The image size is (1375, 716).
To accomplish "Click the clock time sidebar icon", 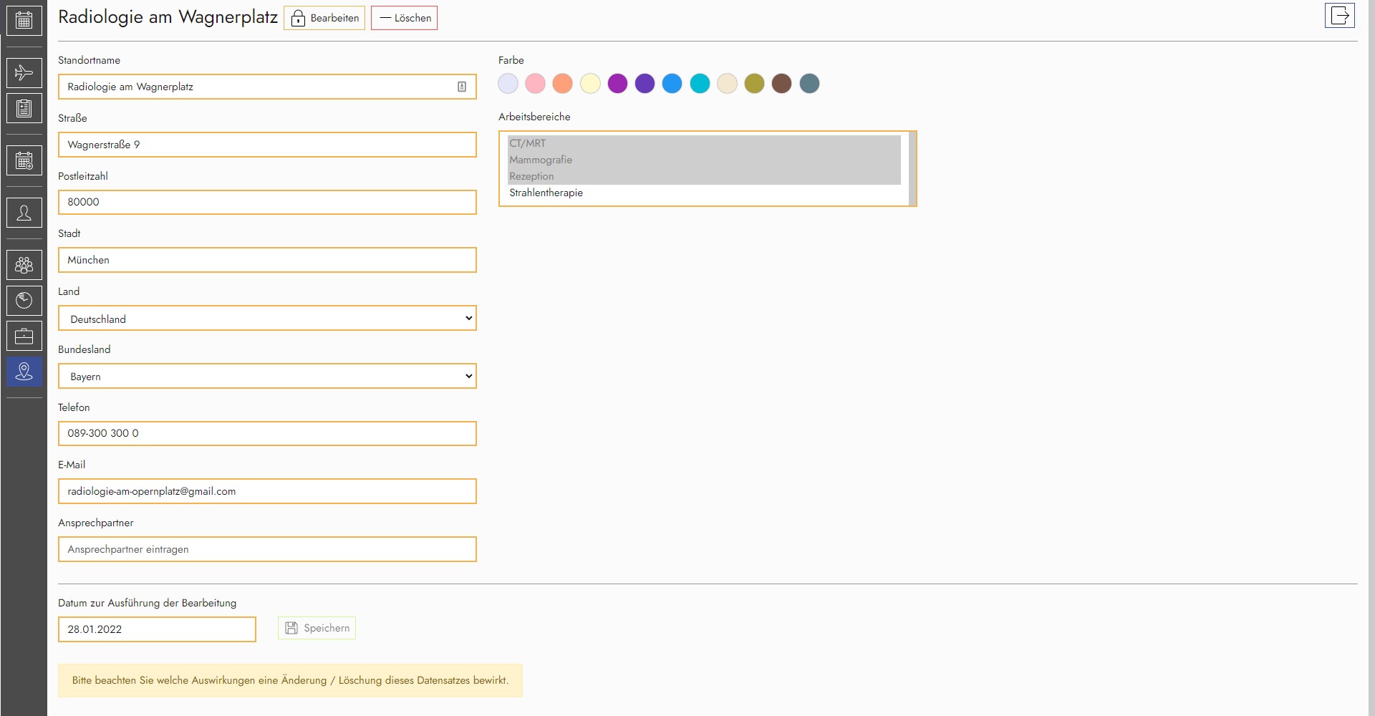I will click(x=24, y=301).
